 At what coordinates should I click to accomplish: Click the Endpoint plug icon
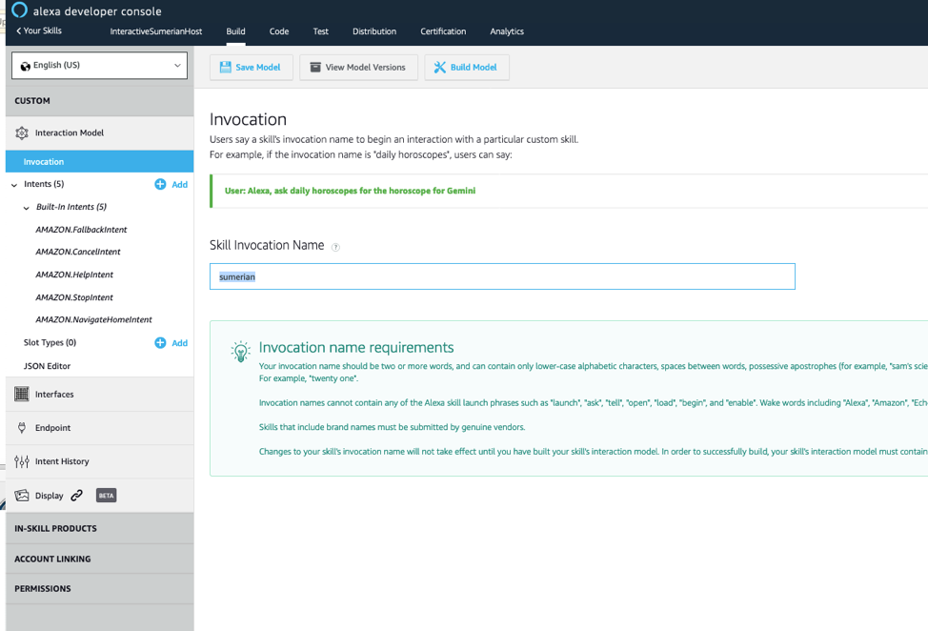pyautogui.click(x=22, y=427)
